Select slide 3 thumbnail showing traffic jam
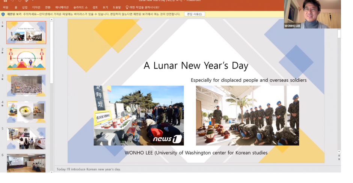Image resolution: width=353 pixels, height=183 pixels. pyautogui.click(x=26, y=85)
